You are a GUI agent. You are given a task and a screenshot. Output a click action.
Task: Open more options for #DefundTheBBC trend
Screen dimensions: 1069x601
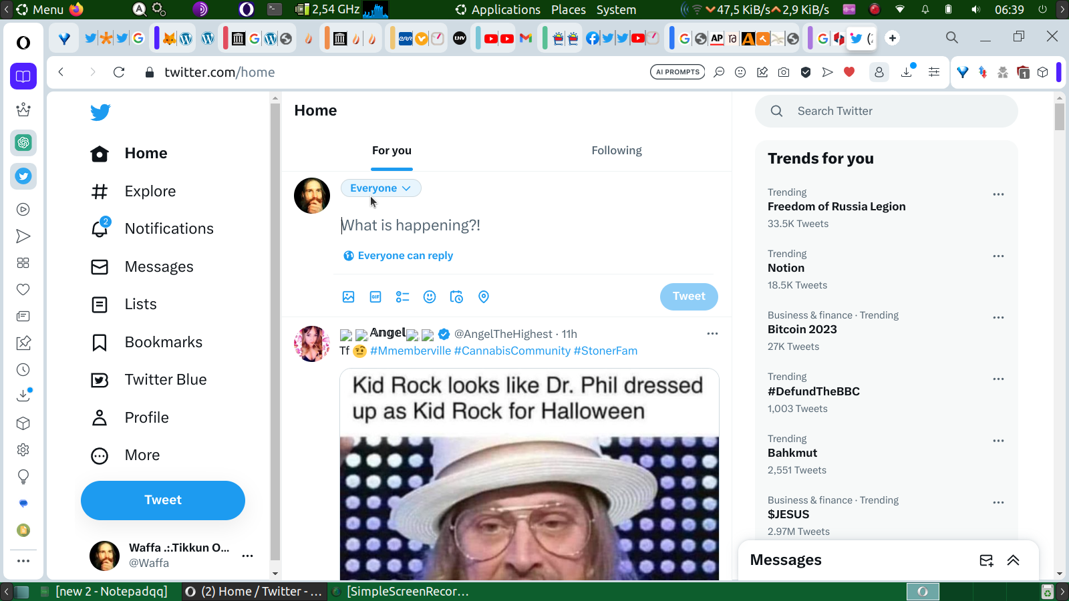click(998, 379)
